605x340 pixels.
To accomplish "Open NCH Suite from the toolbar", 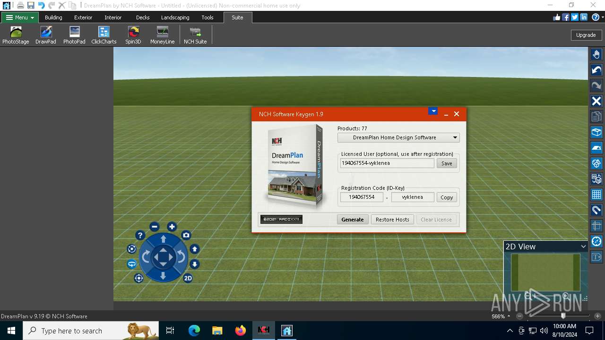I will pos(195,35).
